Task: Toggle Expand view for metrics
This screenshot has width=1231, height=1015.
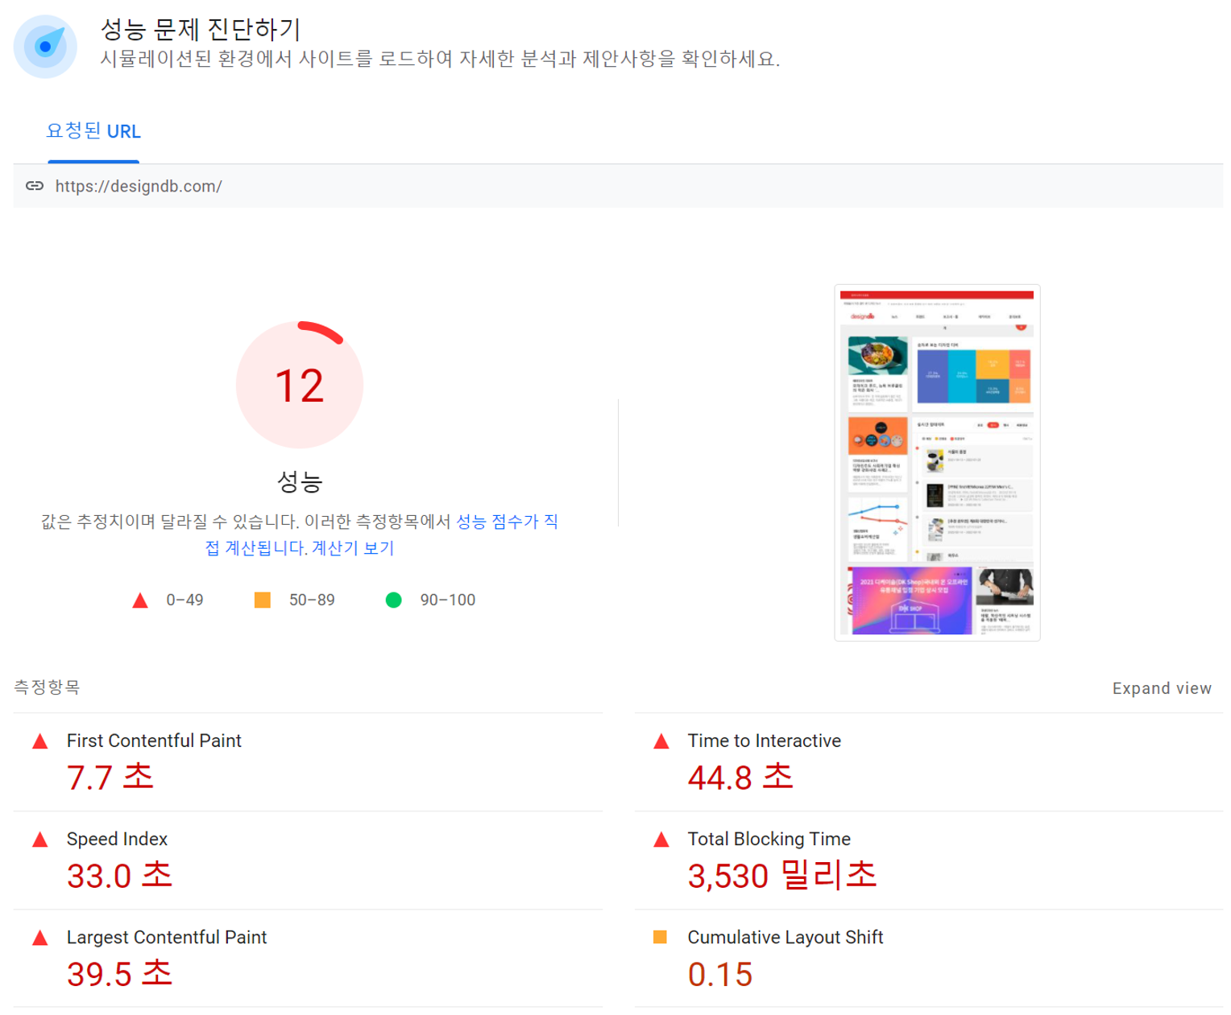Action: coord(1161,688)
